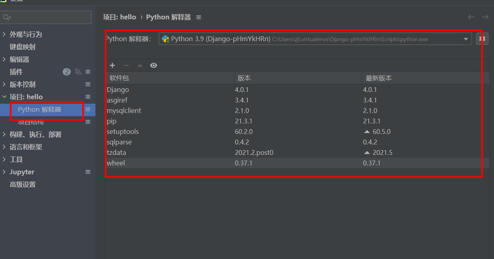Click the translation icon beside 插件
This screenshot has width=494, height=259.
click(x=78, y=72)
